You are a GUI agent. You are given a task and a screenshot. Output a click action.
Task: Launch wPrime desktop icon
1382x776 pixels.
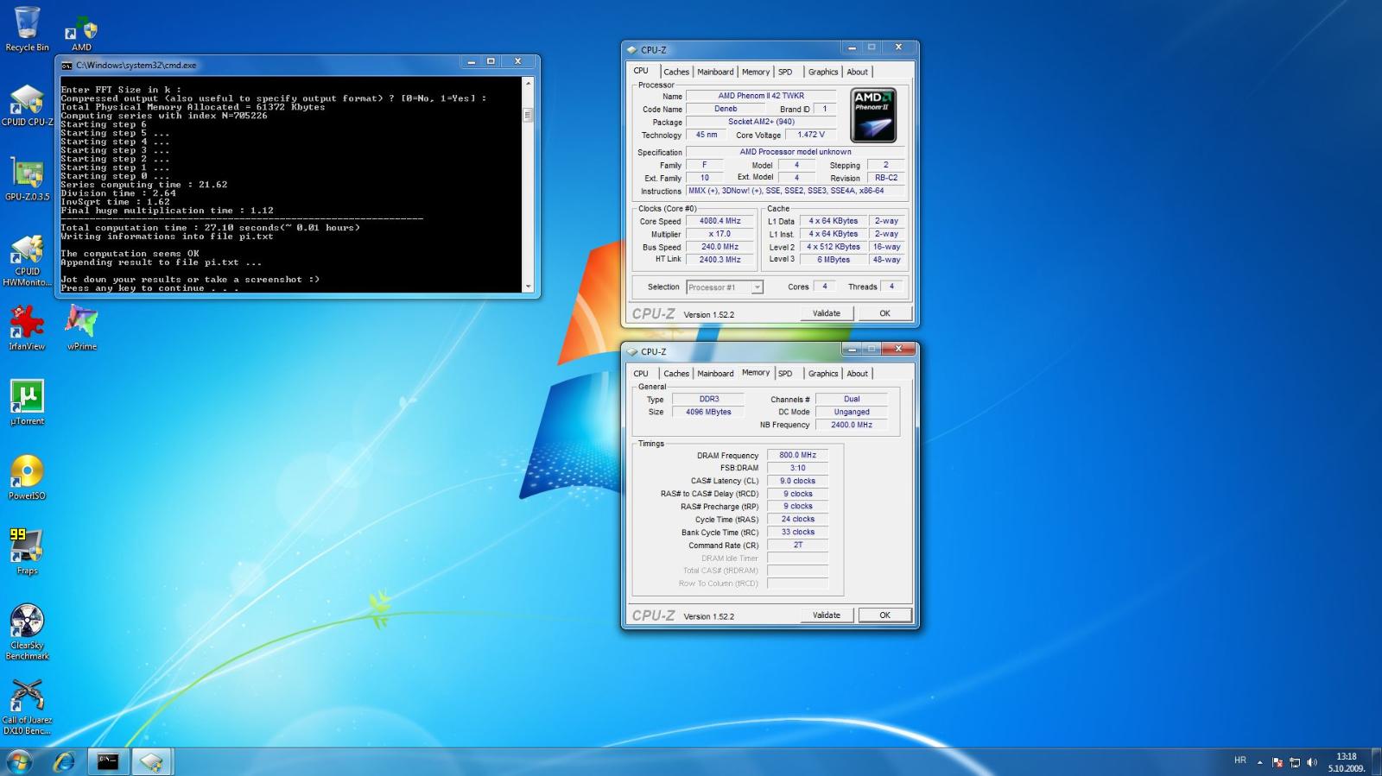pyautogui.click(x=82, y=329)
